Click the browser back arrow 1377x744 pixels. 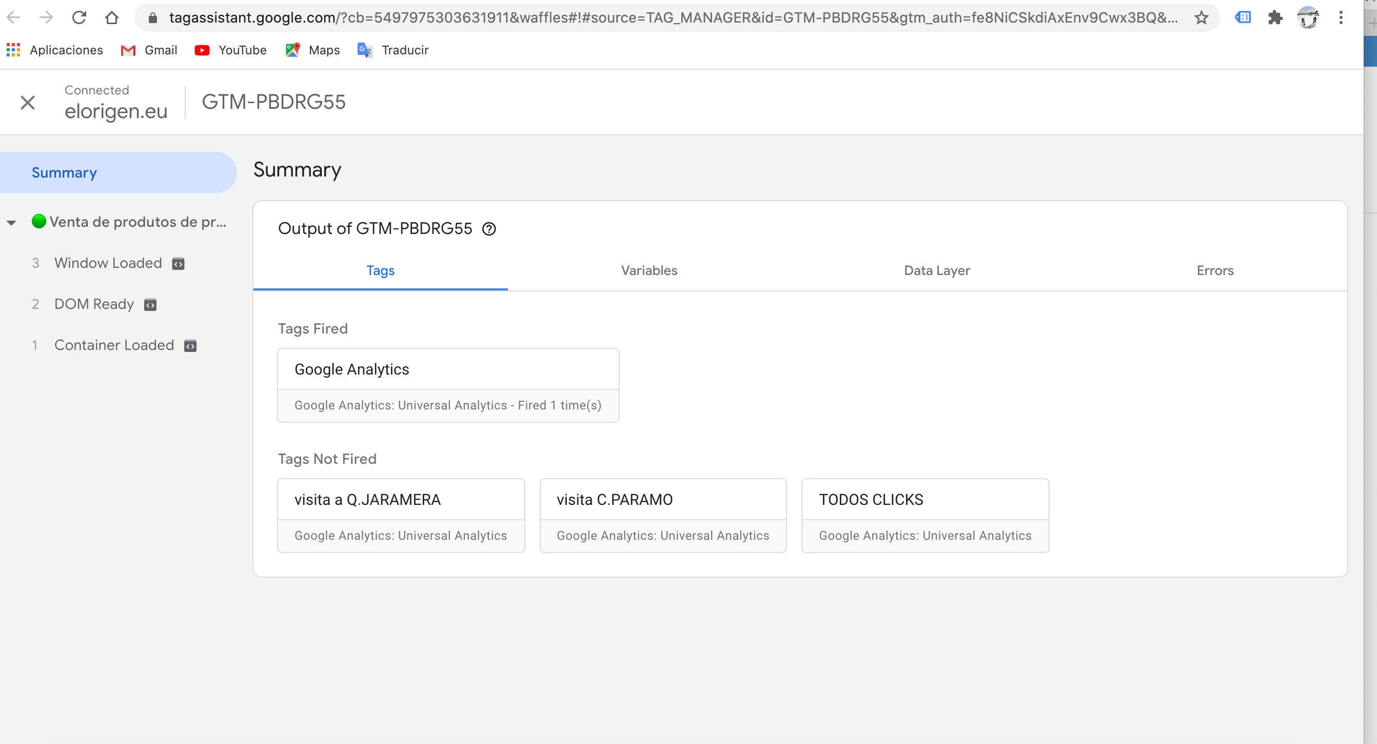(x=14, y=17)
